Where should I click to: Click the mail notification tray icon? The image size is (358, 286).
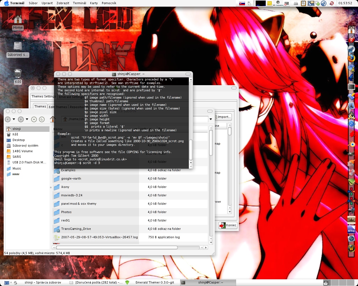pos(287,4)
